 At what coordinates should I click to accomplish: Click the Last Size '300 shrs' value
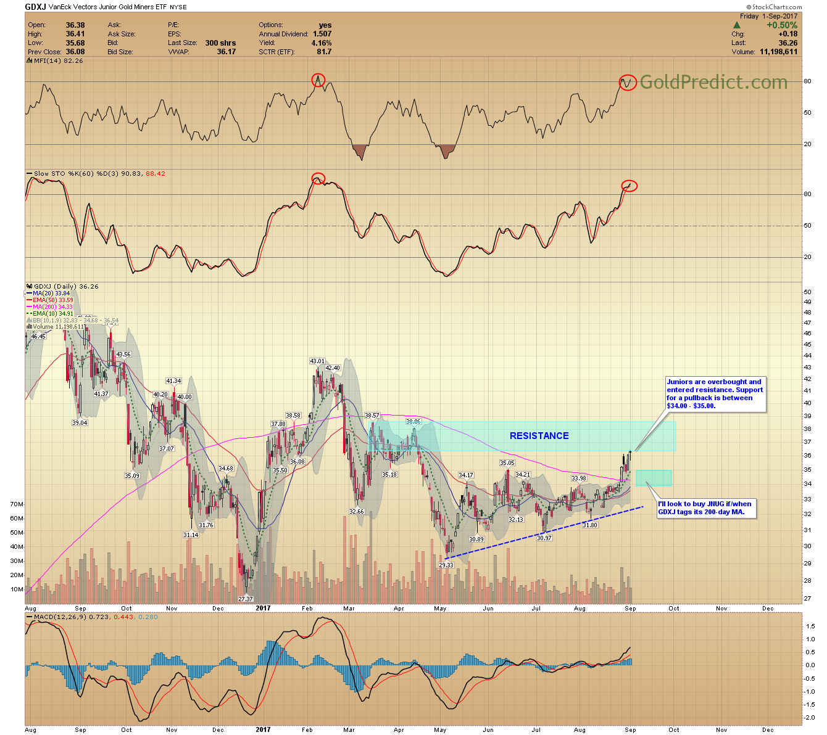click(221, 43)
